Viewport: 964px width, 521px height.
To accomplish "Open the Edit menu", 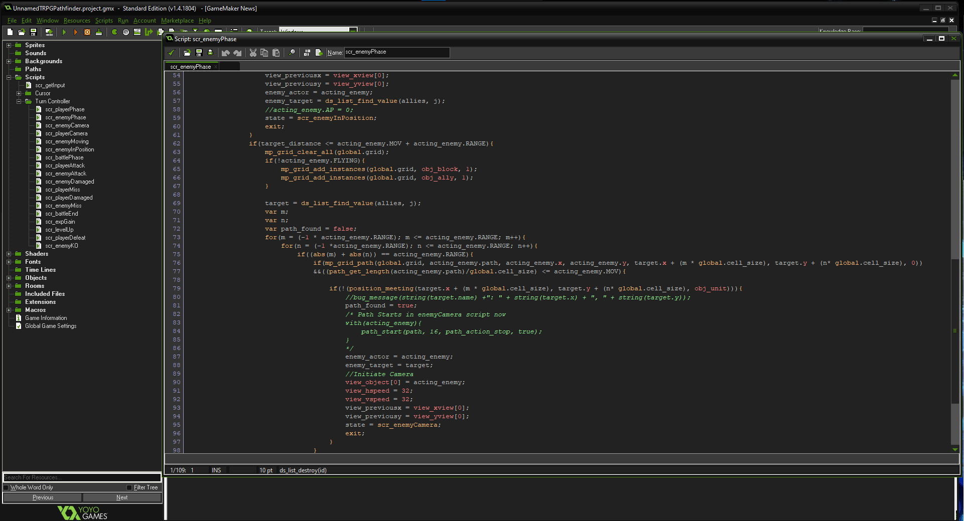I will pos(27,21).
